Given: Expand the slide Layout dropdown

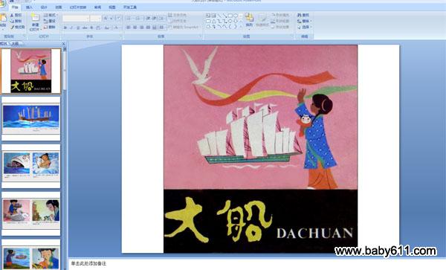Looking at the screenshot, I should coord(50,15).
